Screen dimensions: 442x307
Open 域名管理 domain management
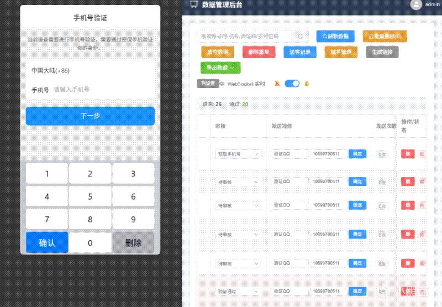341,52
